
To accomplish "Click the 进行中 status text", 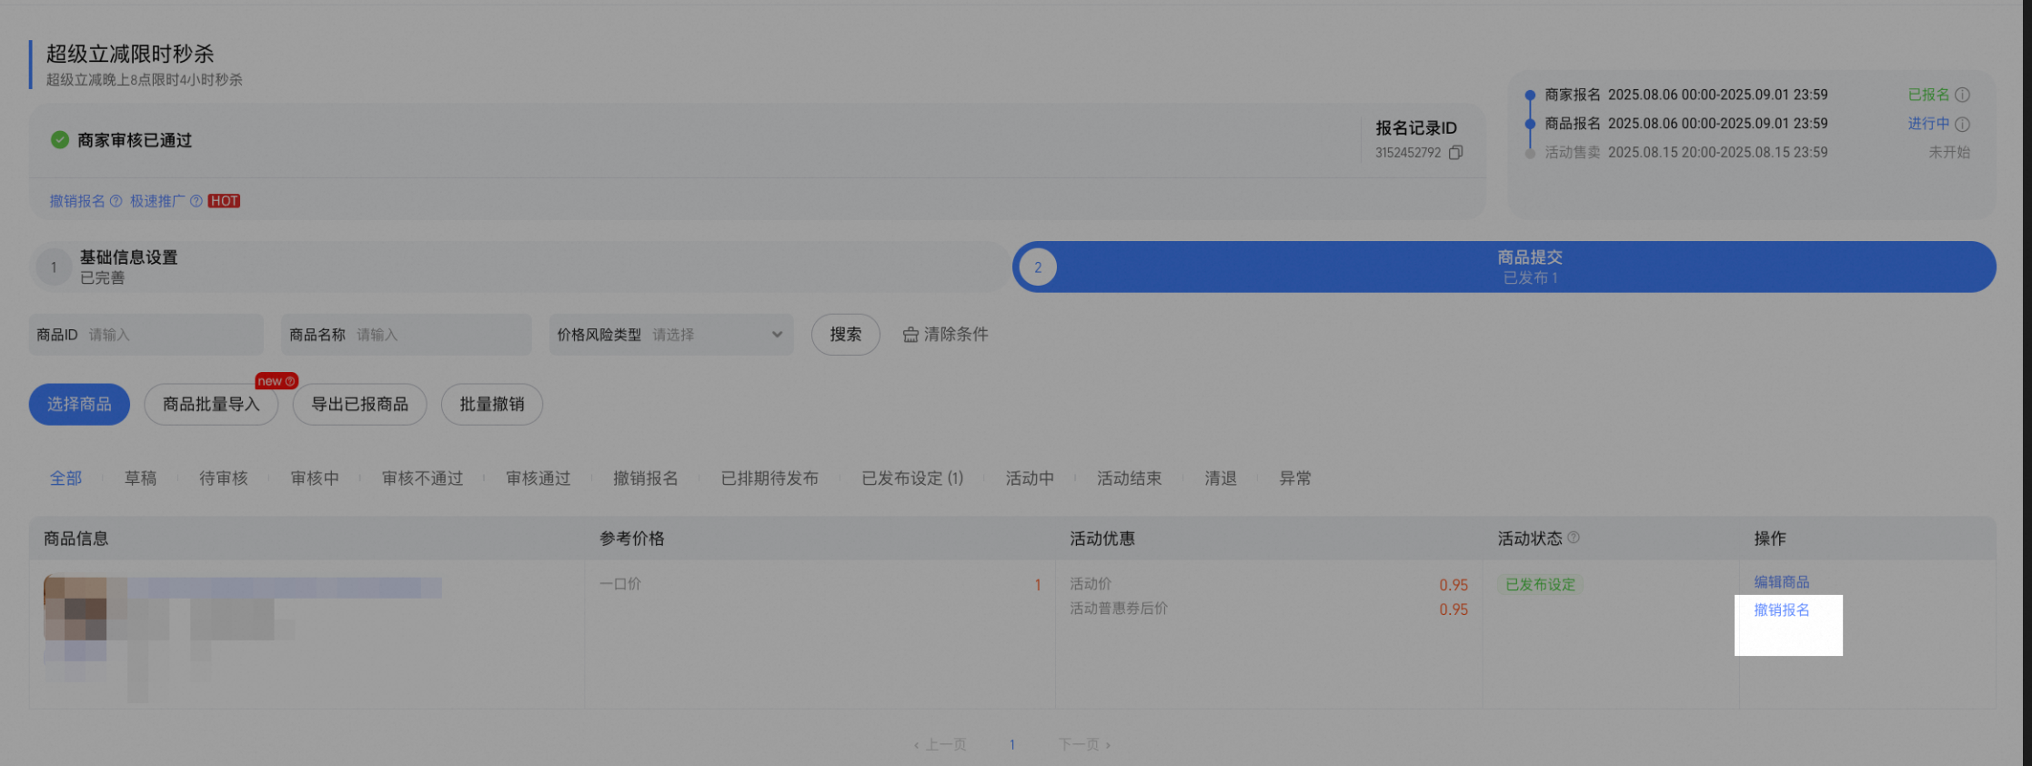I will click(1928, 124).
